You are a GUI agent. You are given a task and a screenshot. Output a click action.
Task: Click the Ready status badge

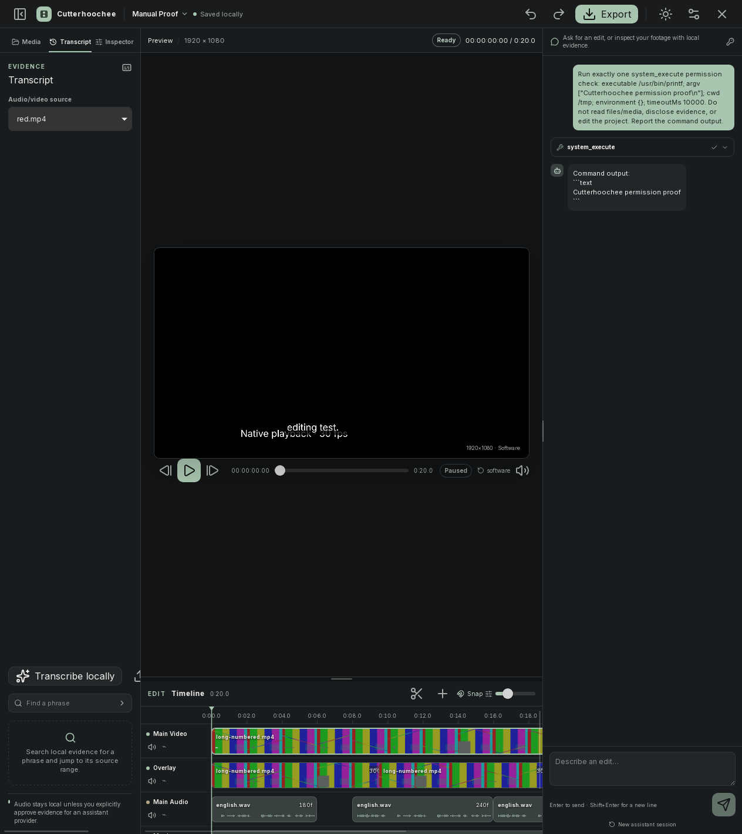click(x=446, y=41)
